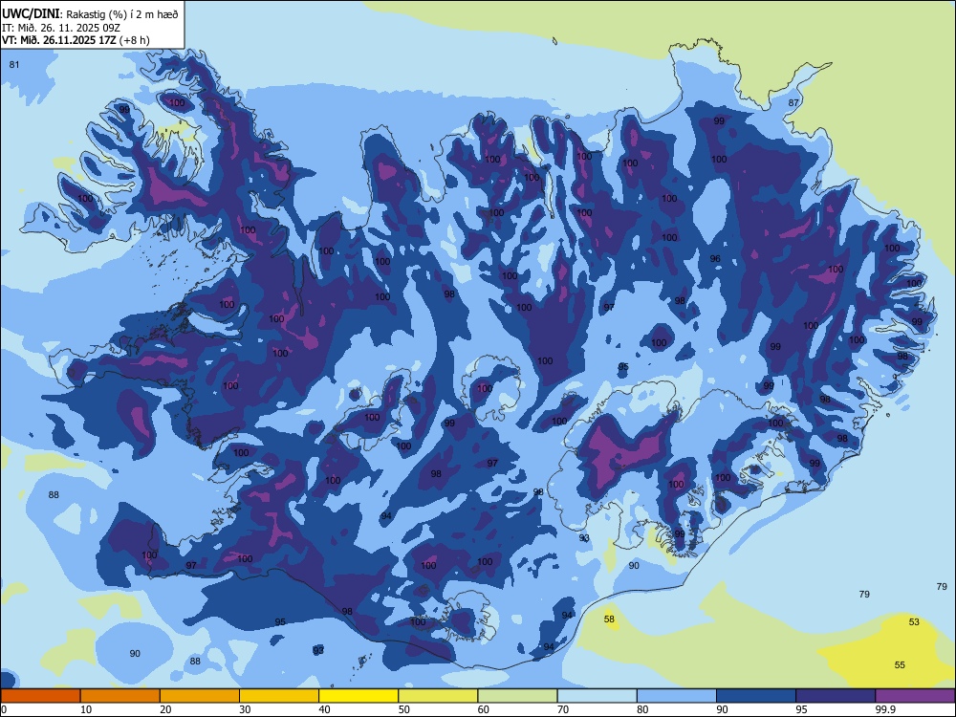Click the legend scale label '50'
Screen dimensions: 956x717
pos(404,709)
